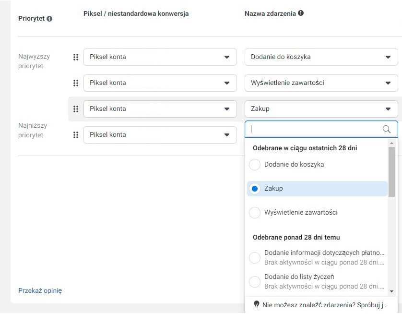Click the drag handle of the Zakup row
The image size is (402, 314).
(76, 109)
